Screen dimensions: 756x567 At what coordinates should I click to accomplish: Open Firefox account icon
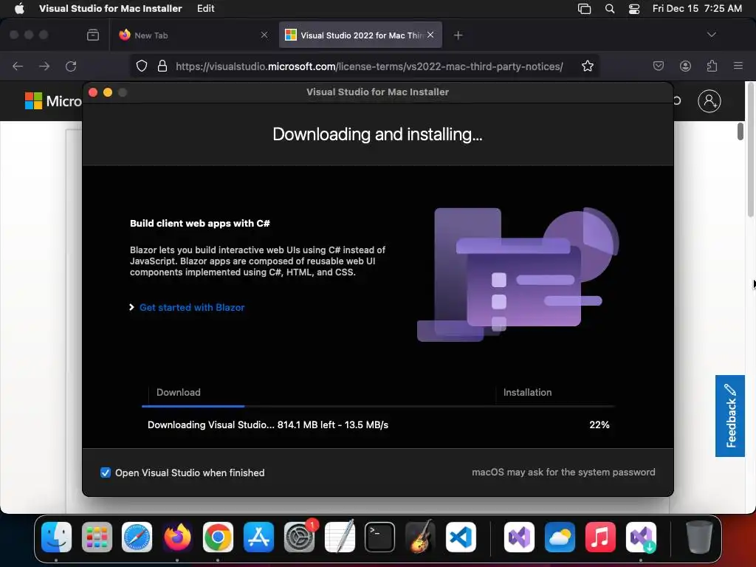click(685, 66)
